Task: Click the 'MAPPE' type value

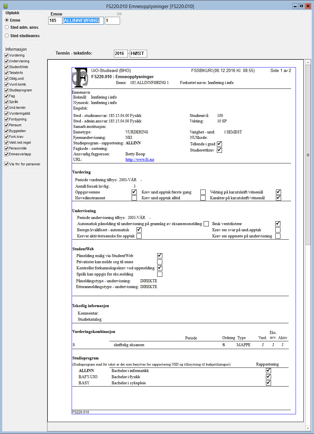Action: (243, 345)
